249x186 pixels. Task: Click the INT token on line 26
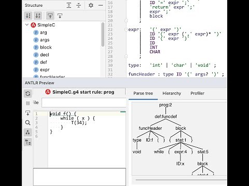click(x=154, y=48)
